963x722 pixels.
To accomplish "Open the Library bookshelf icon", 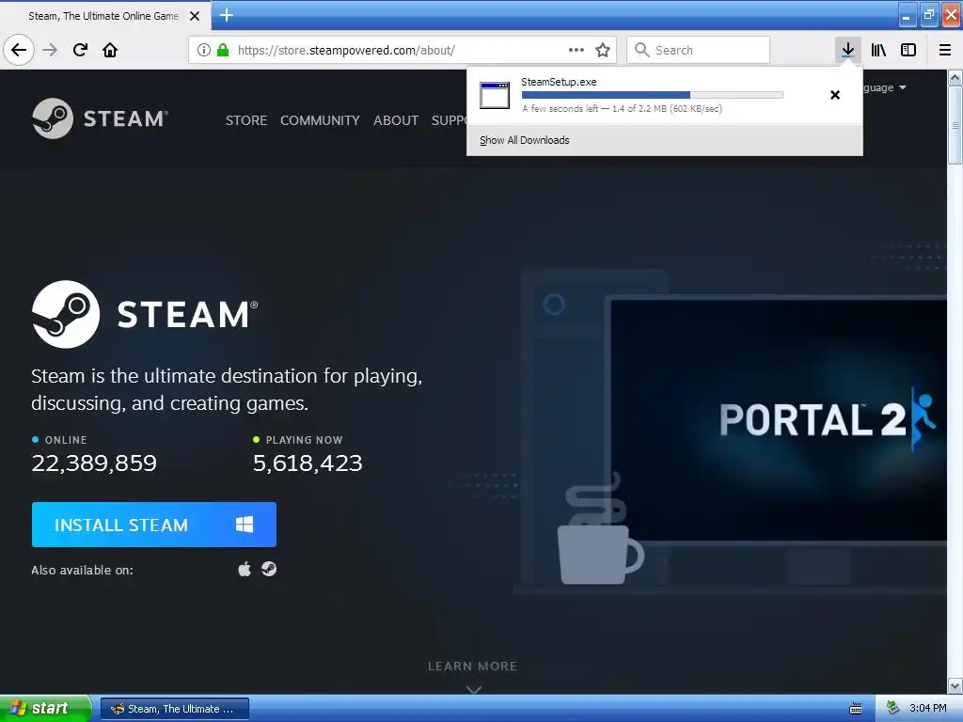I will click(878, 50).
